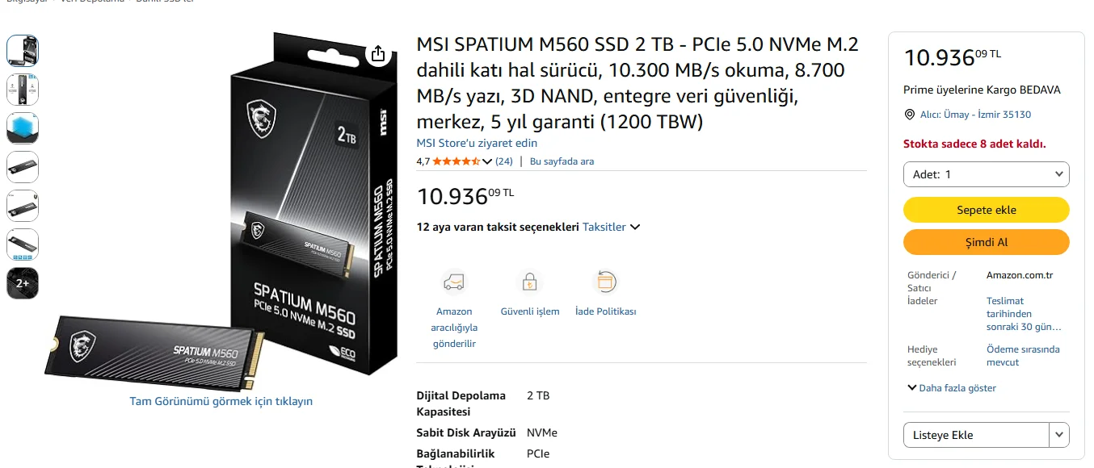Click the İade Politikası return icon
The image size is (1094, 468).
[x=605, y=282]
